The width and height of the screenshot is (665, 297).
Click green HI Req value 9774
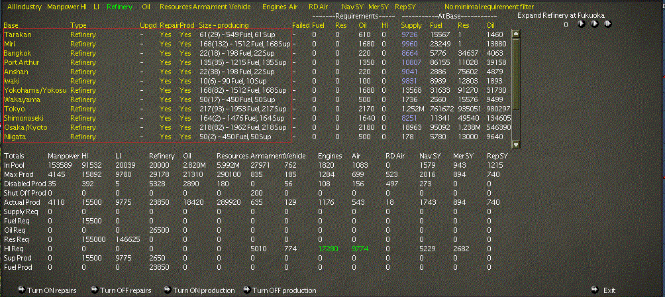tap(360, 249)
